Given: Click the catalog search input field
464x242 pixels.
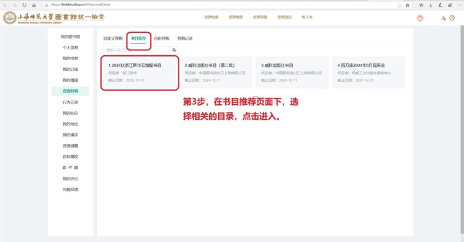Looking at the screenshot, I should [x=136, y=50].
